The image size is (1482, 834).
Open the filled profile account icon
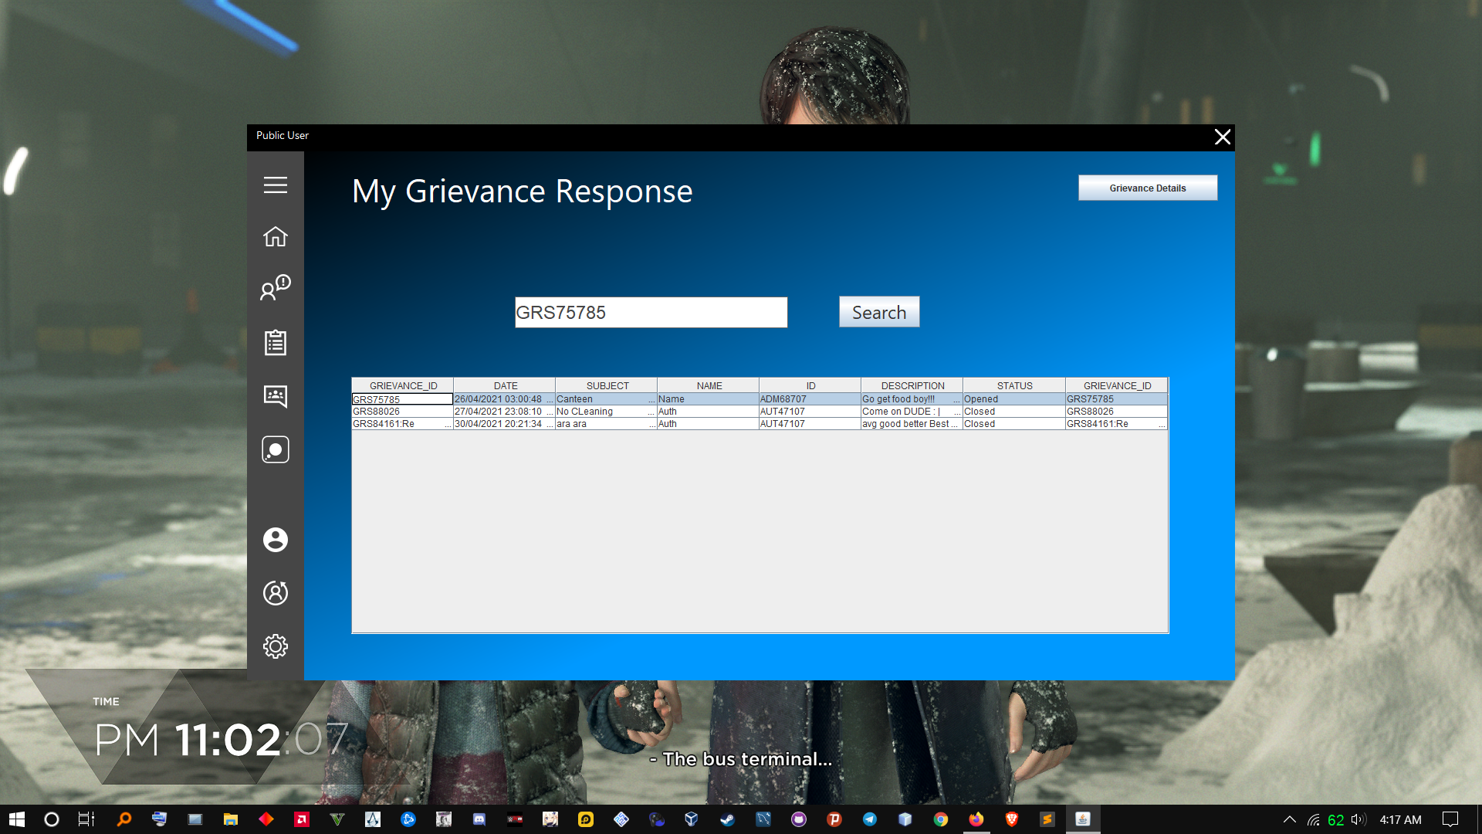click(275, 539)
